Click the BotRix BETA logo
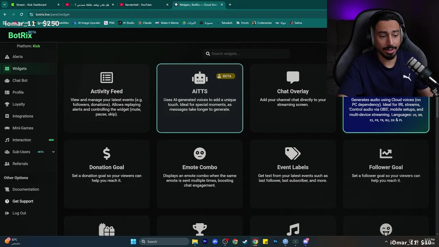The width and height of the screenshot is (439, 247). [x=22, y=35]
